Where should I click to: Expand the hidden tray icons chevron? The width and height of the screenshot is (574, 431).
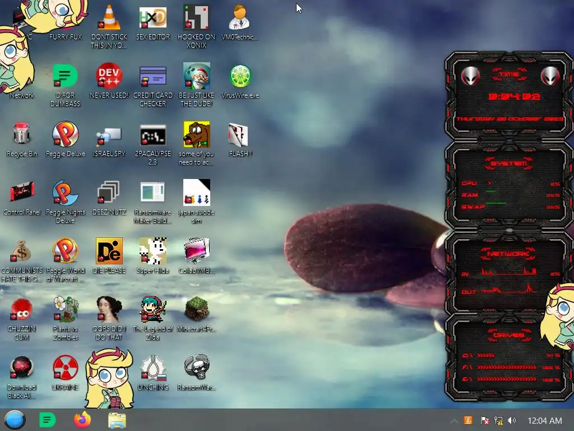click(x=454, y=421)
